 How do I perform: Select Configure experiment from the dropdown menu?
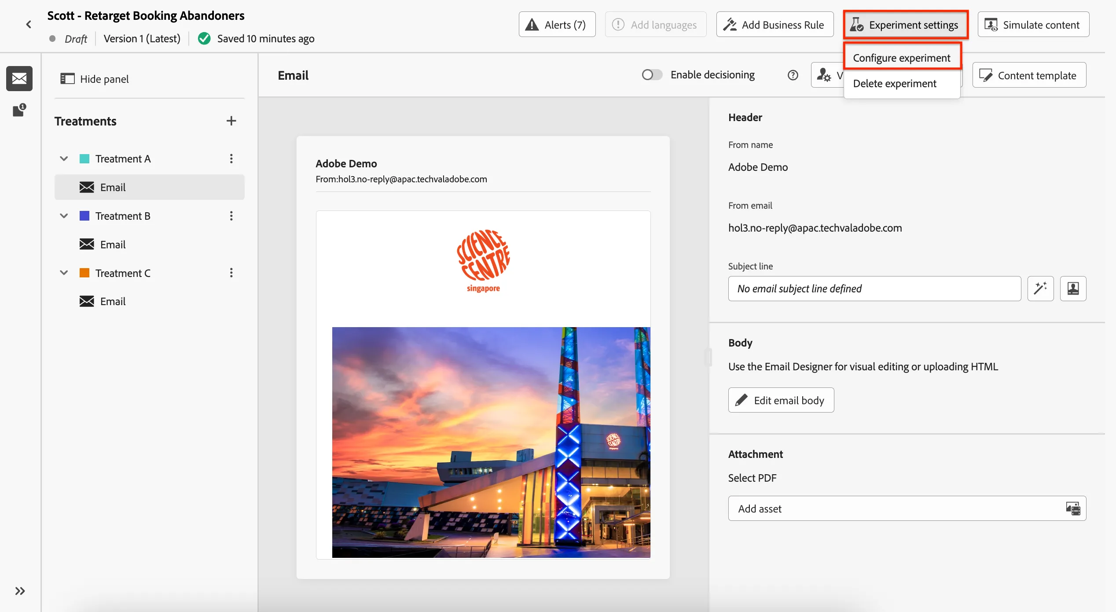point(902,58)
